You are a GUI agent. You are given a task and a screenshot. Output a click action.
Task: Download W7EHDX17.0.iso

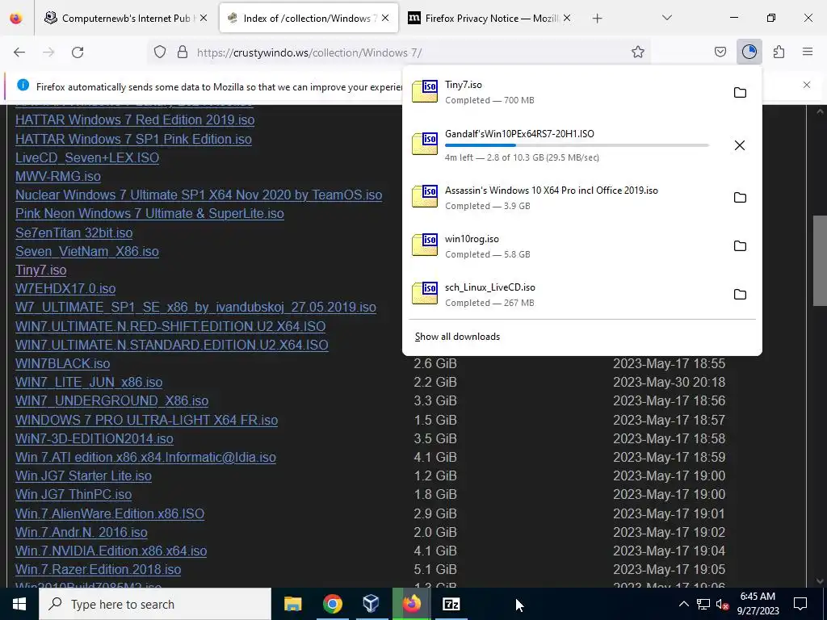(x=65, y=289)
